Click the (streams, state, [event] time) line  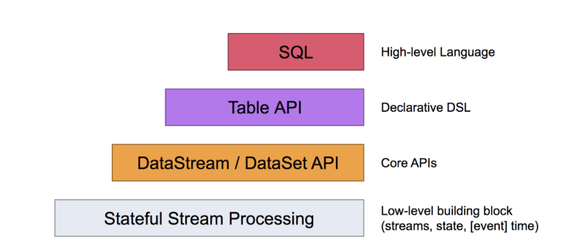point(460,227)
